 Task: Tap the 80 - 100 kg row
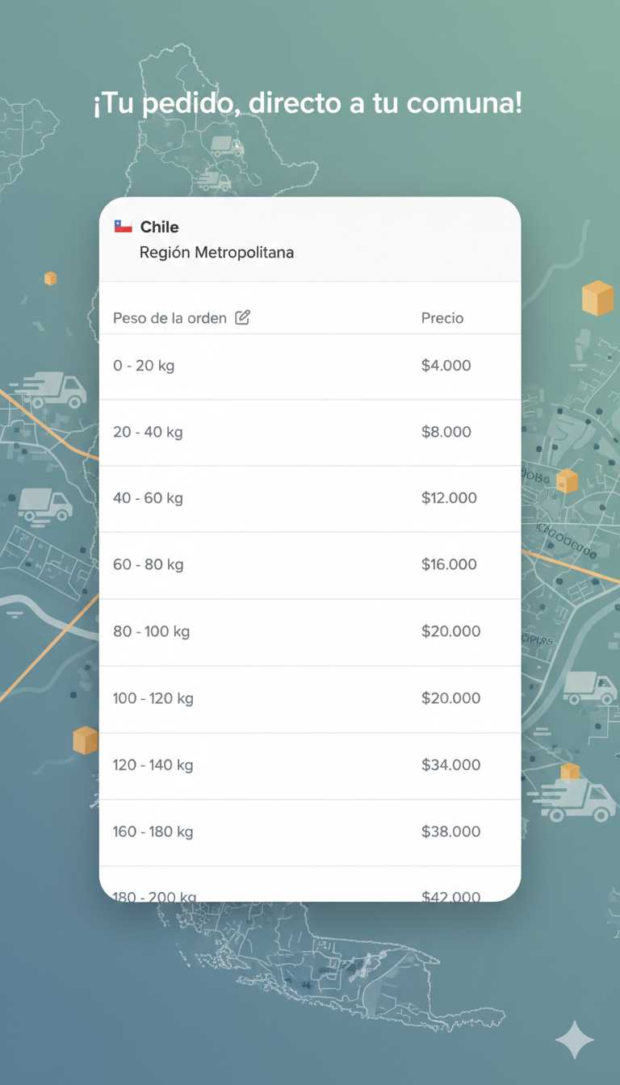pyautogui.click(x=152, y=631)
